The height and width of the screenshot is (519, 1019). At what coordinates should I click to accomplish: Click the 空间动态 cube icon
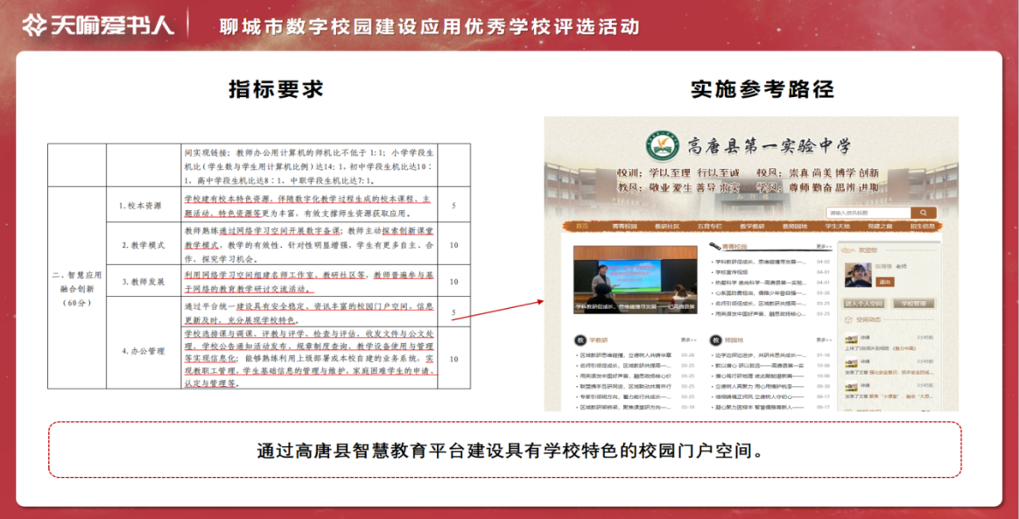pos(849,320)
